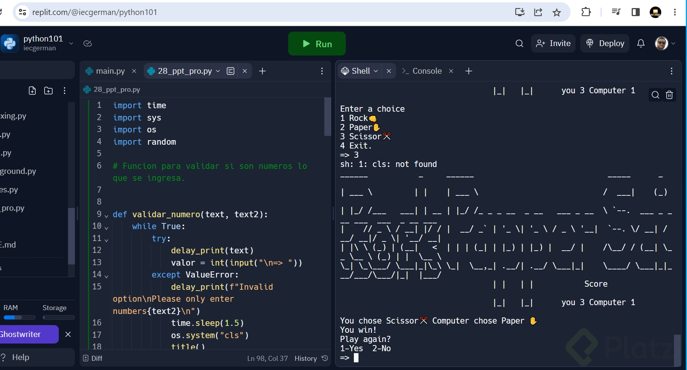Screen dimensions: 687x370
Task: Open the file ending in es.py
Action: pos(9,190)
